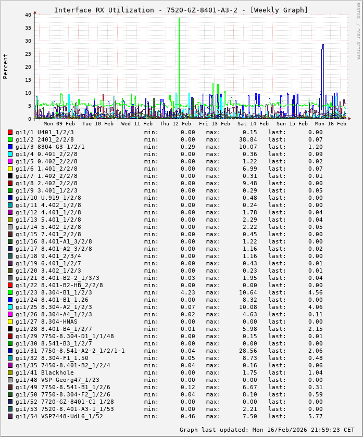Click the green swatch for gi1/2 2401_2/2/8

coord(10,139)
